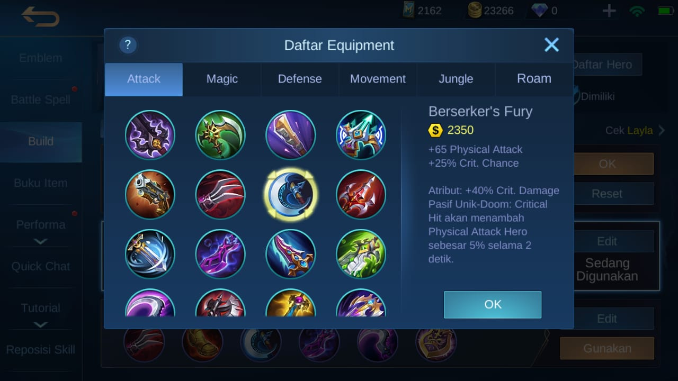Pick the green axe item icon

pyautogui.click(x=220, y=135)
